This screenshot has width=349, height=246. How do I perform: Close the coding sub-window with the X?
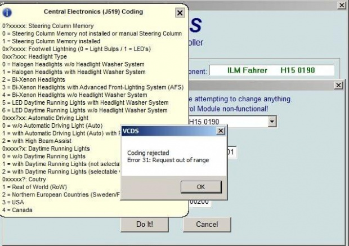point(338,85)
